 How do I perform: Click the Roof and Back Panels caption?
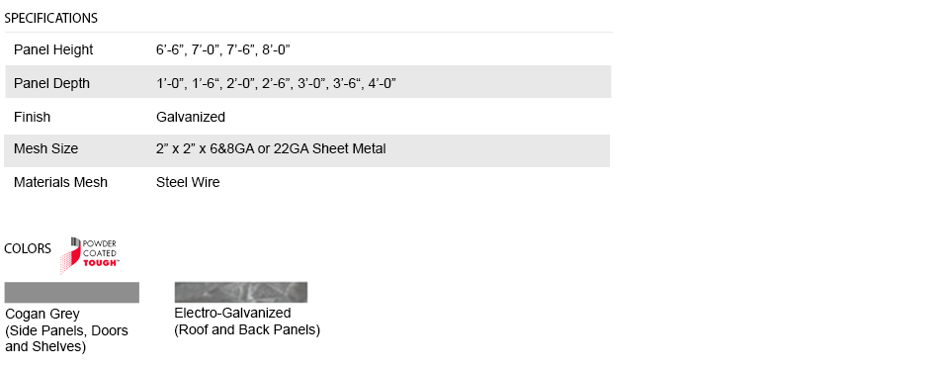247,329
